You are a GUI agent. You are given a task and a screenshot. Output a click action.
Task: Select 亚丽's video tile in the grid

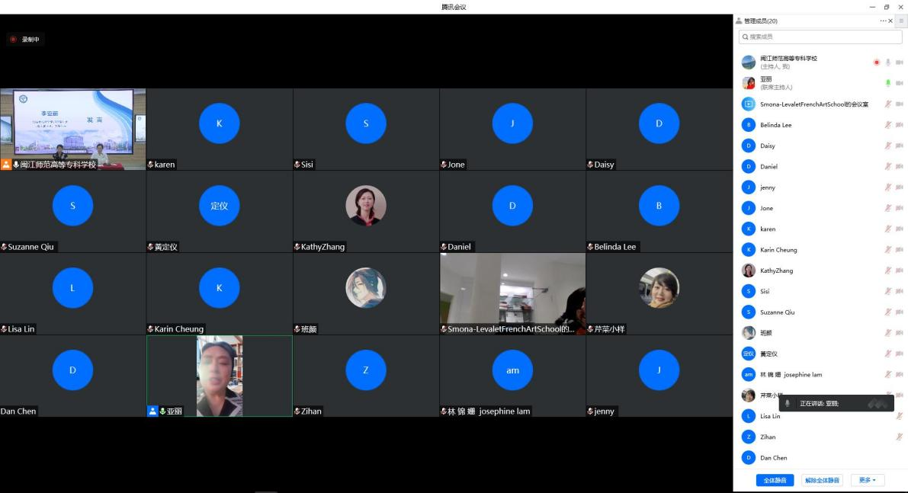[x=220, y=376]
